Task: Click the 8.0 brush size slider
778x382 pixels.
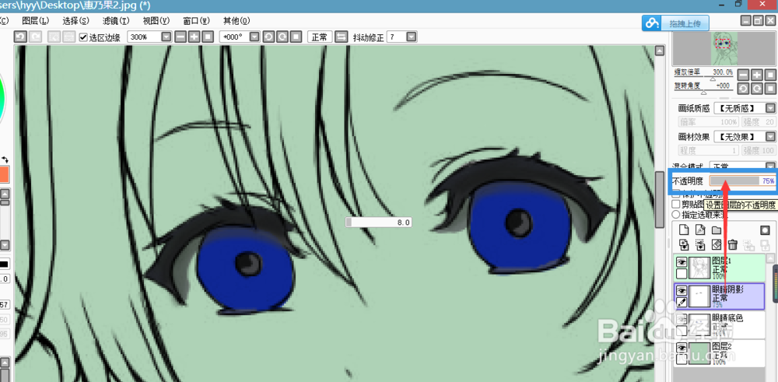Action: [379, 223]
